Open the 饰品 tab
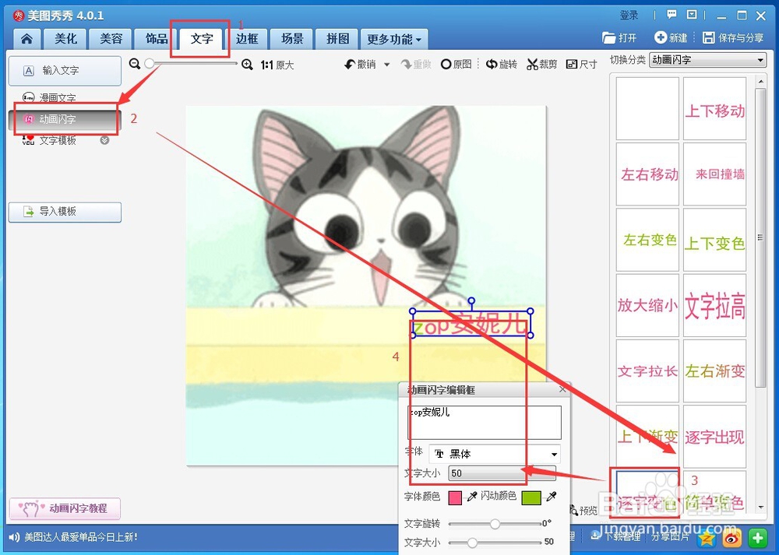Viewport: 779px width, 555px height. [156, 39]
